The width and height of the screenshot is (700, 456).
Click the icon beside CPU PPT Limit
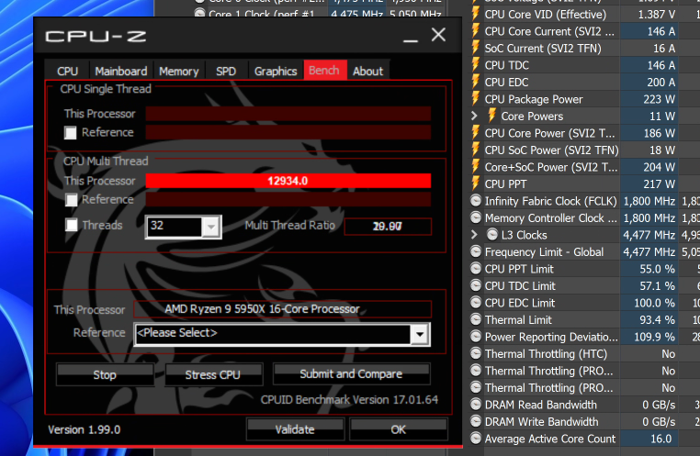[476, 269]
